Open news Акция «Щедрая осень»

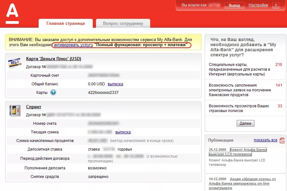coord(242,183)
